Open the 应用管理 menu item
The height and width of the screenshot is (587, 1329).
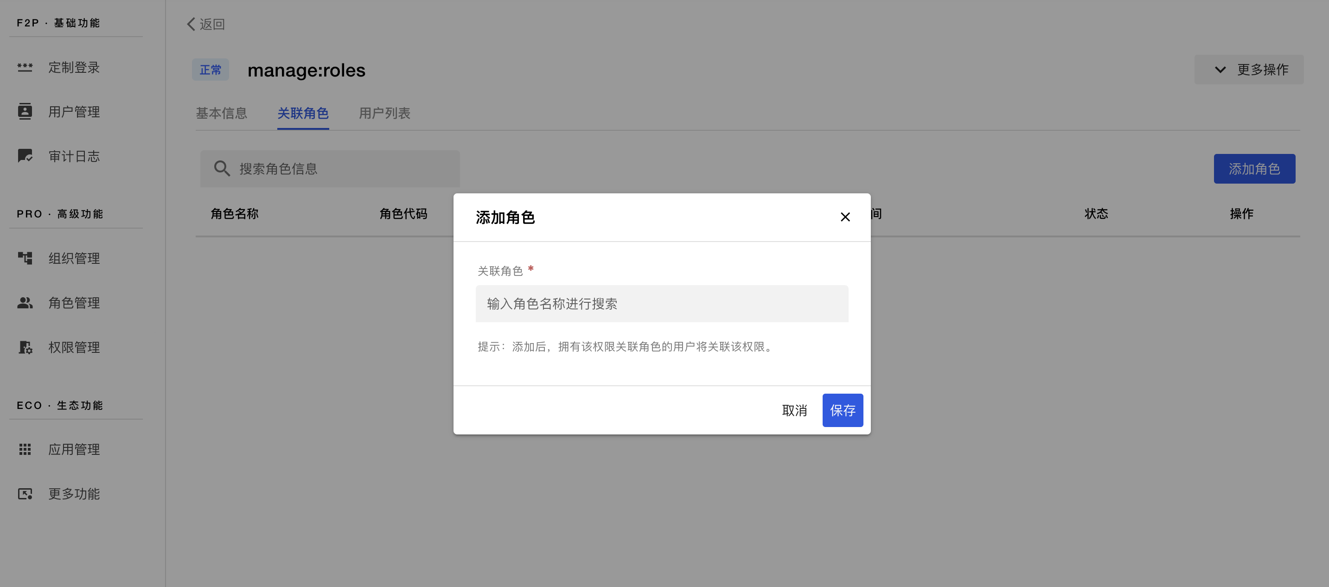74,449
